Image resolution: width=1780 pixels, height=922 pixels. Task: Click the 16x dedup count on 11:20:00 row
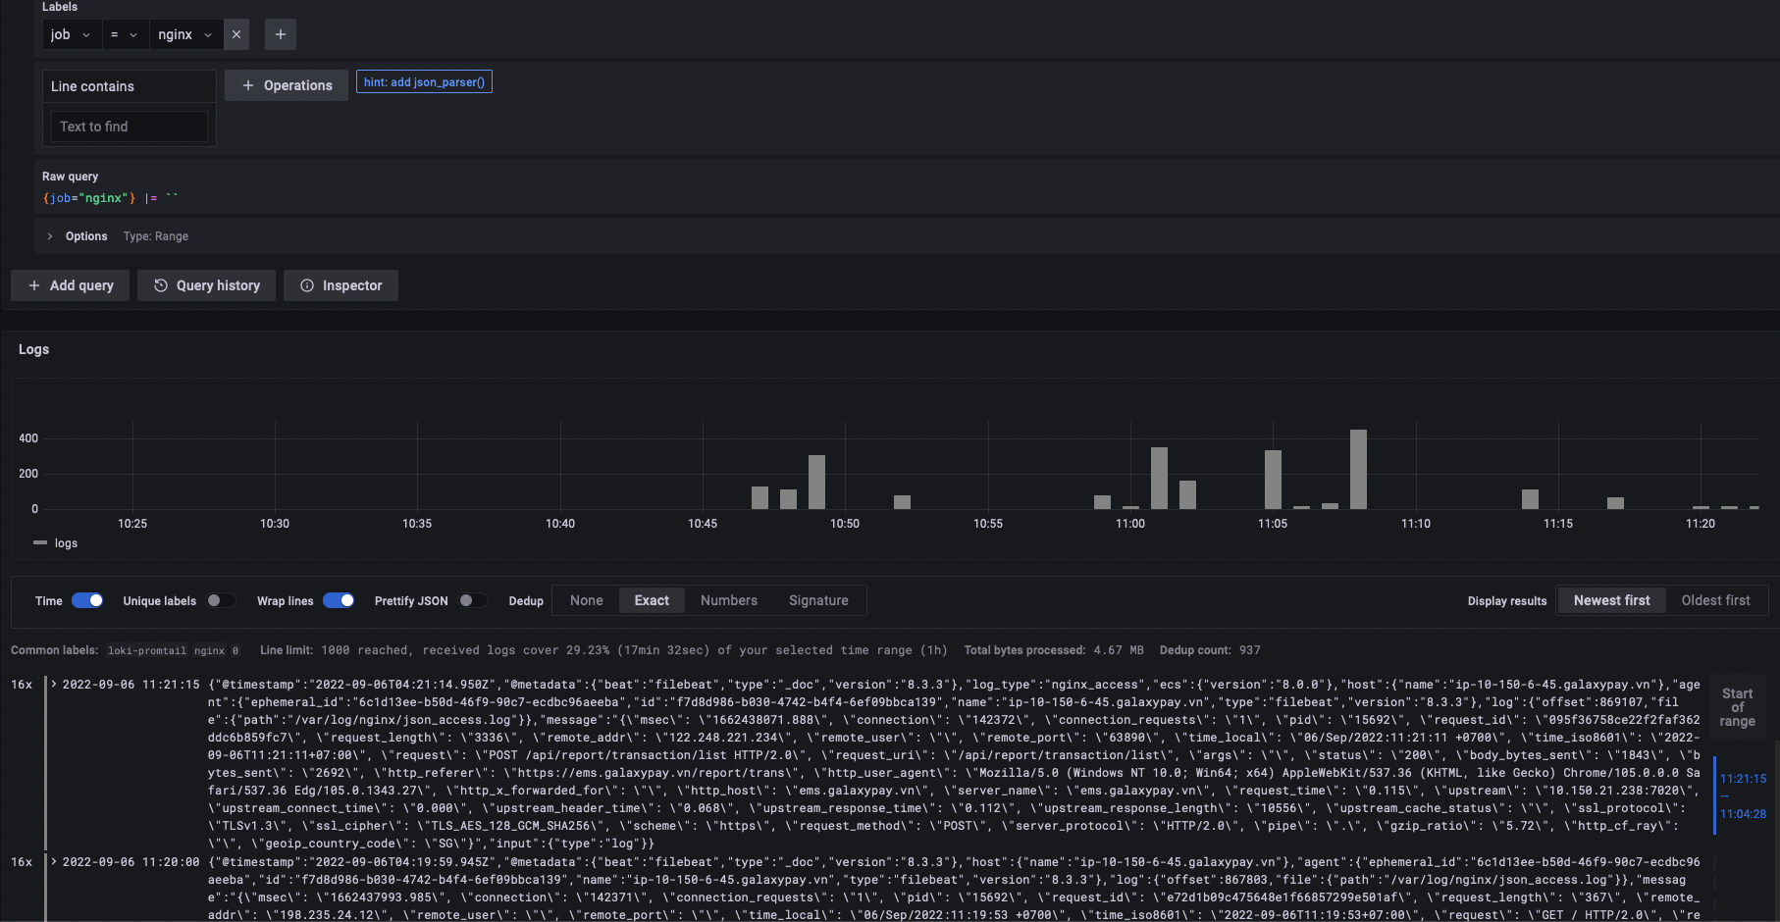(x=22, y=862)
